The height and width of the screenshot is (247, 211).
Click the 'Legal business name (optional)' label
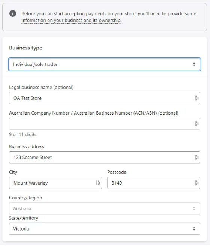(41, 88)
